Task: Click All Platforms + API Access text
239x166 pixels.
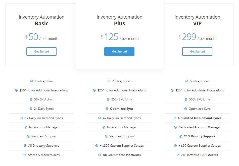Action: tap(200, 155)
